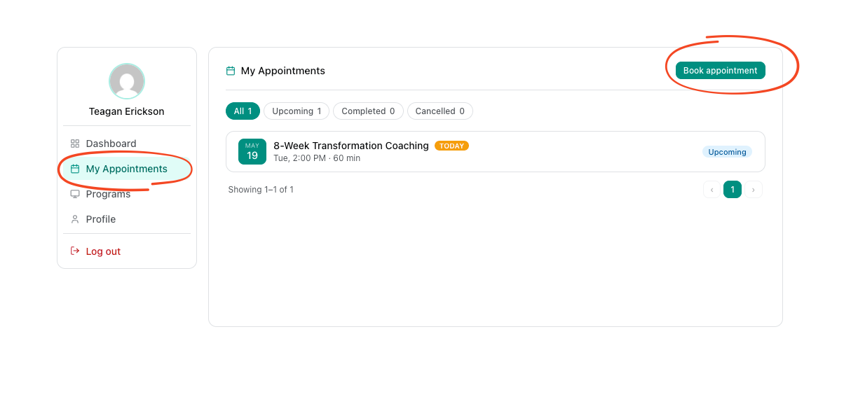Viewport: 851px width, 397px height.
Task: Click the Dashboard grid icon
Action: 75,144
